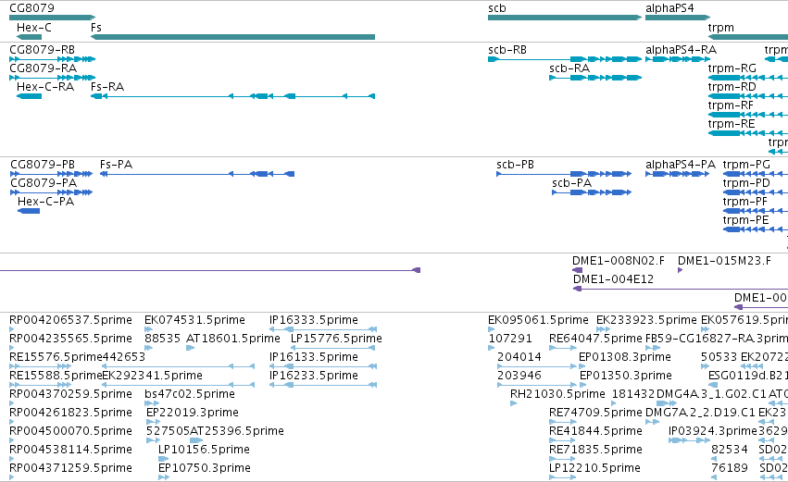Open the Fs-PA protein label
This screenshot has width=788, height=482.
(x=116, y=165)
